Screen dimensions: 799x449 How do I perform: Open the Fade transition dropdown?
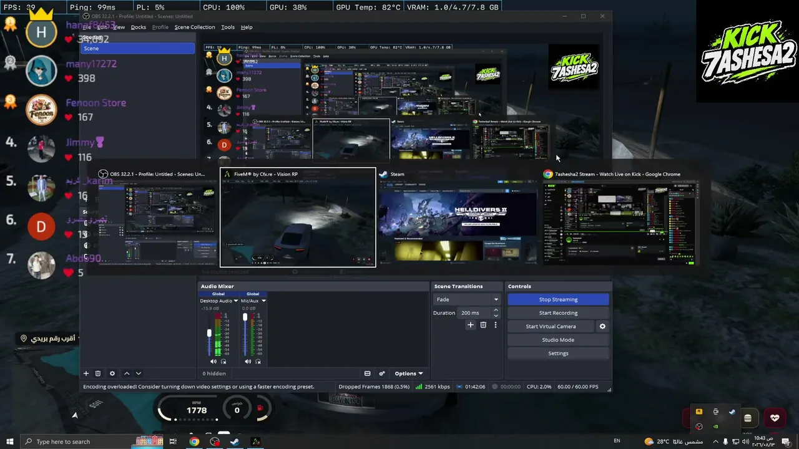click(467, 299)
